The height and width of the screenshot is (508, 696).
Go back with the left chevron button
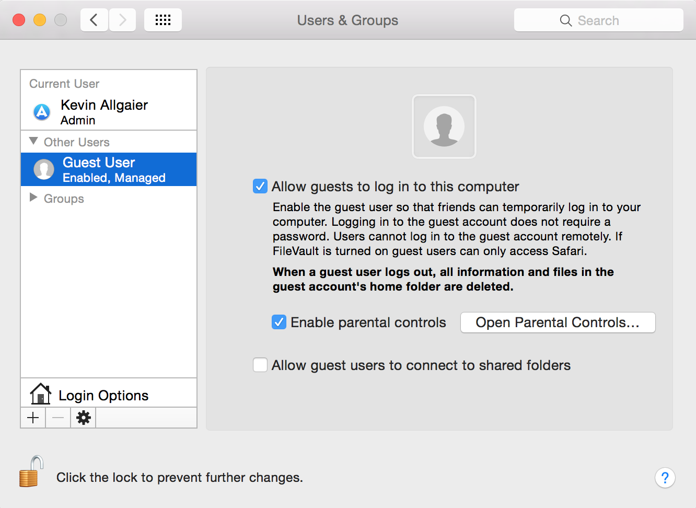point(95,20)
